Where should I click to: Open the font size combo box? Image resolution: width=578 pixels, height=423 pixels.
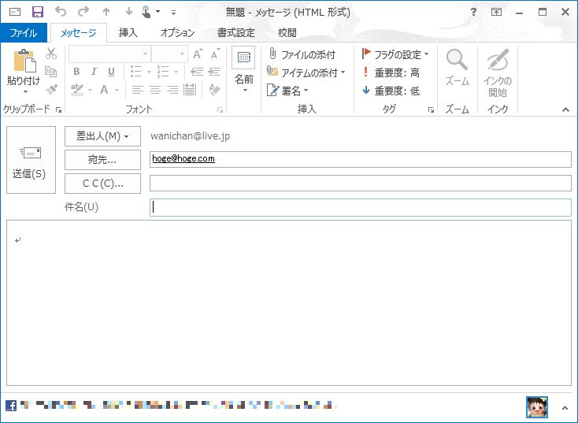coord(169,54)
